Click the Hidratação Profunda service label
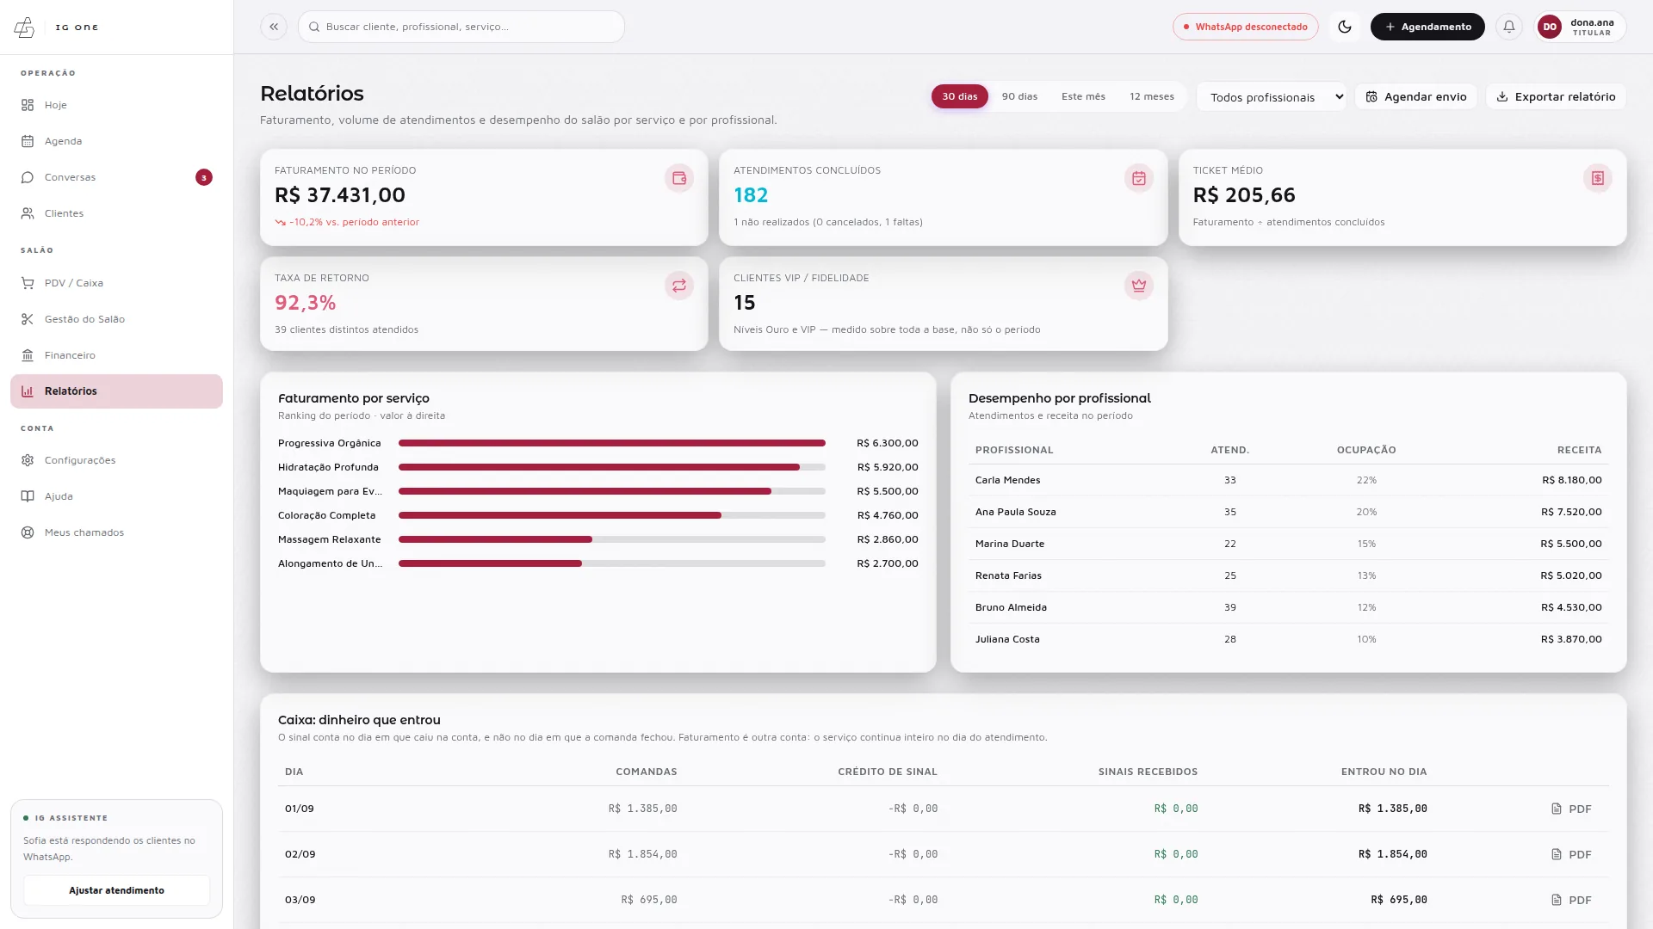1653x929 pixels. [x=328, y=467]
